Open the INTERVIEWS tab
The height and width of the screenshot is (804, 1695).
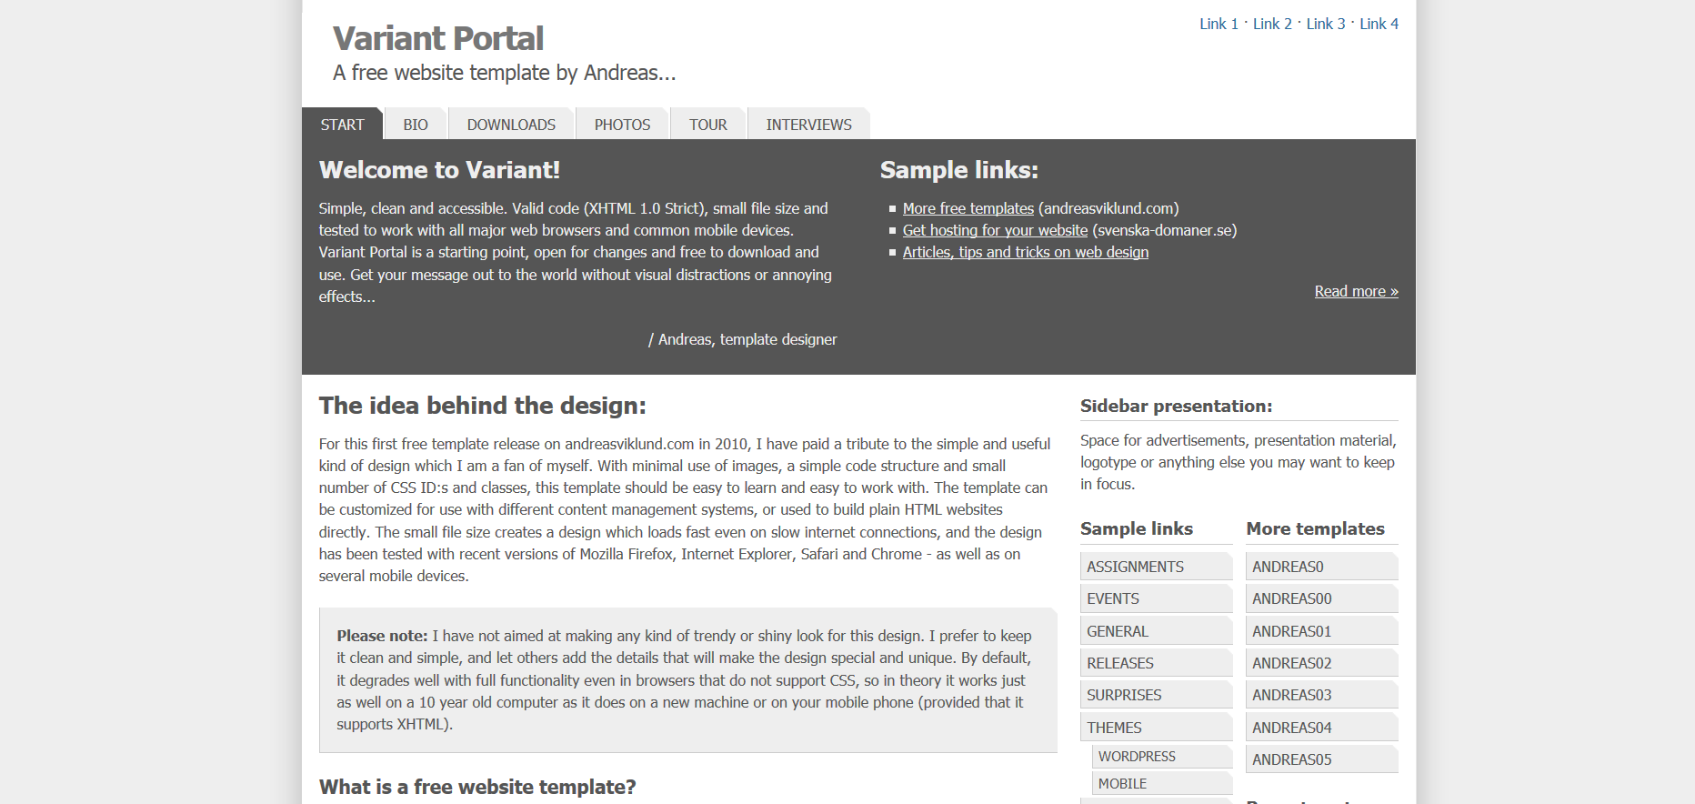coord(808,125)
